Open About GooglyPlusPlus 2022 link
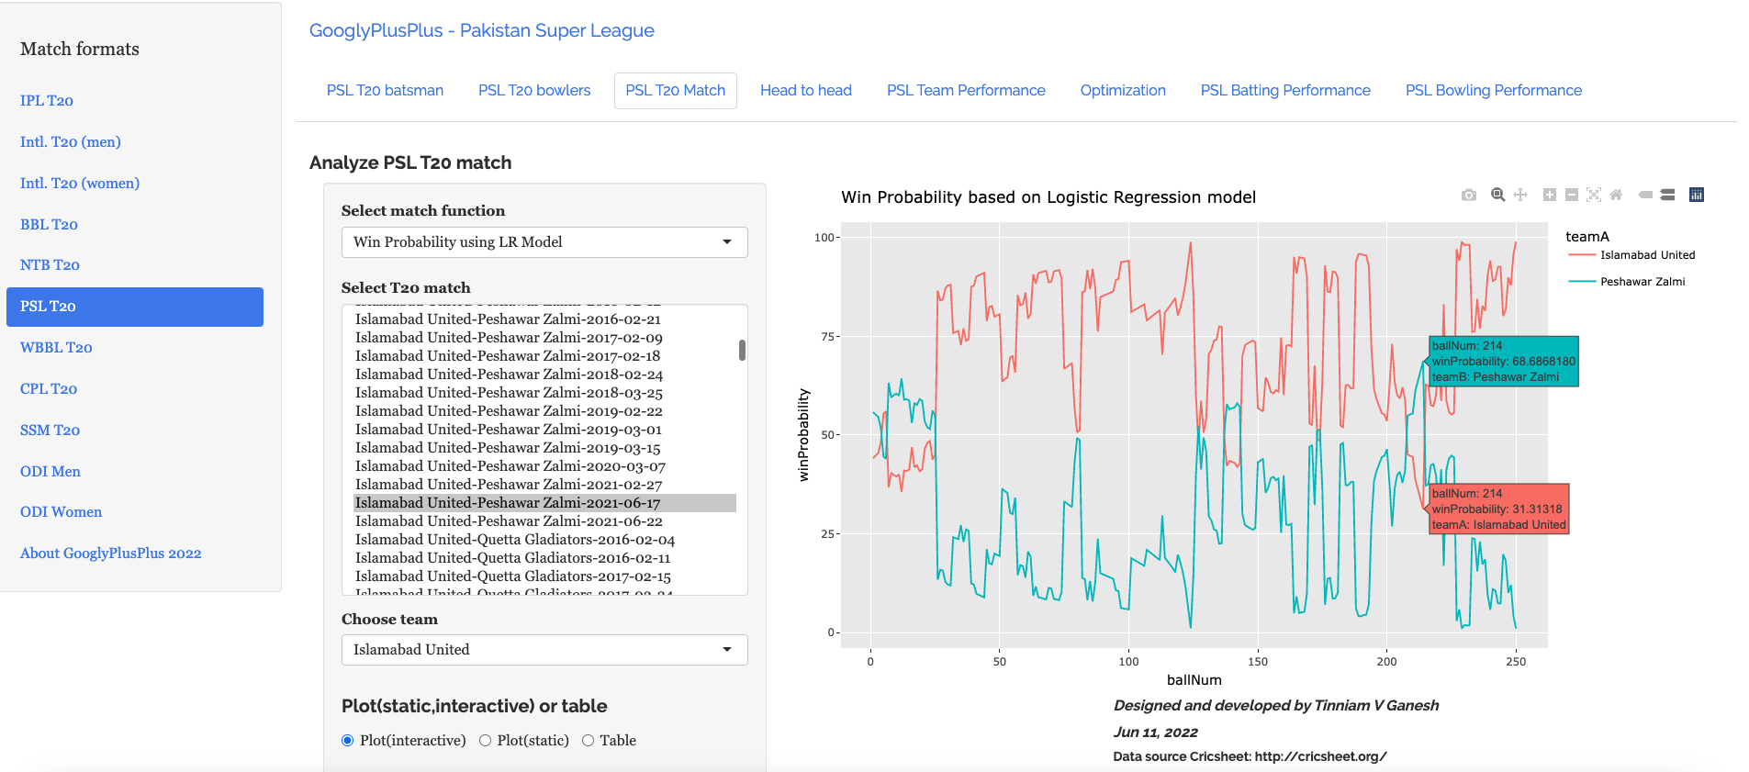The image size is (1749, 772). point(110,554)
